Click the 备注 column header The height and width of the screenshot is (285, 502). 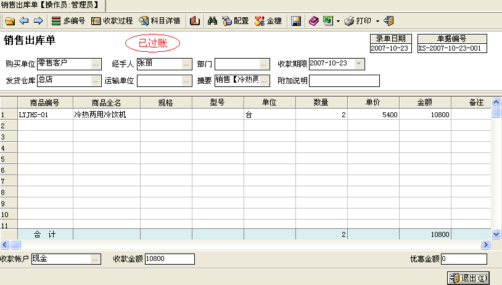pos(471,102)
